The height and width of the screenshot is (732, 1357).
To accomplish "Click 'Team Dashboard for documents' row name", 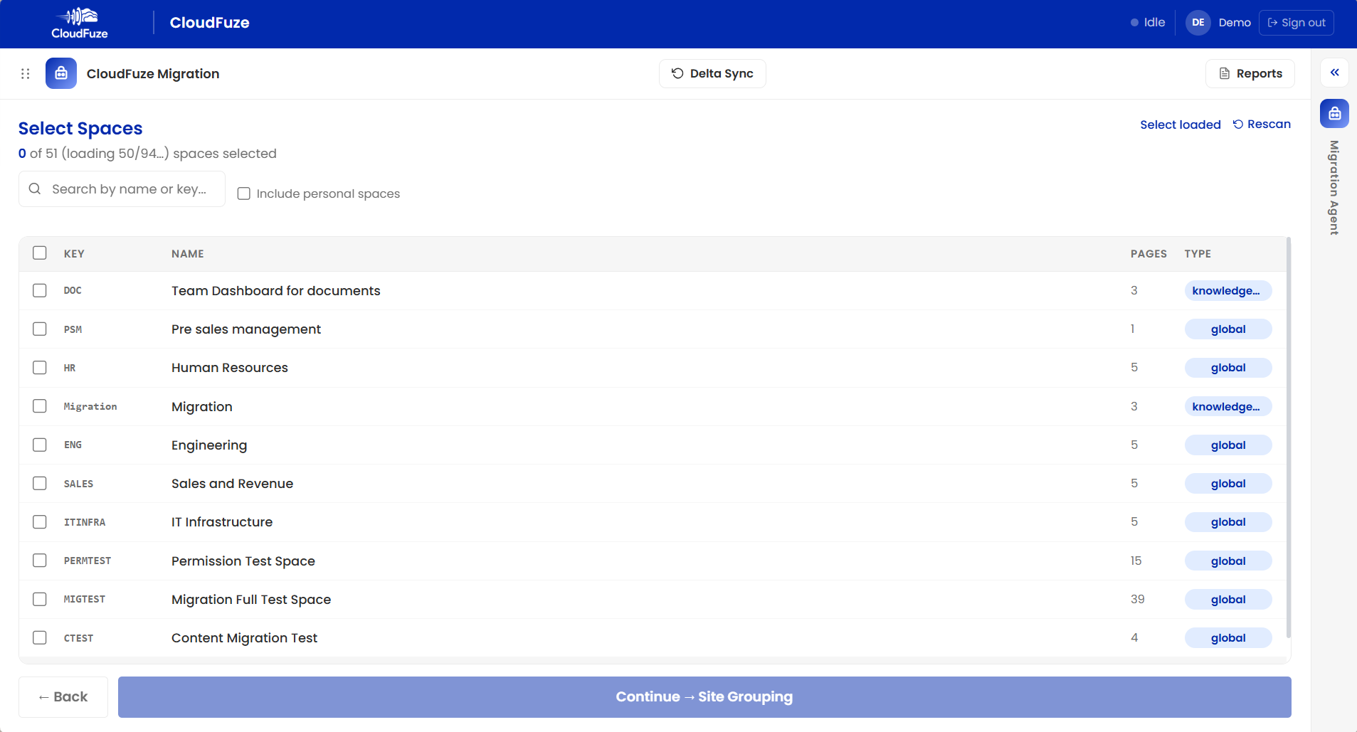I will [x=276, y=291].
